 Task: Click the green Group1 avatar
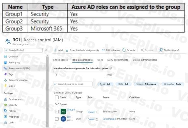pos(63,112)
